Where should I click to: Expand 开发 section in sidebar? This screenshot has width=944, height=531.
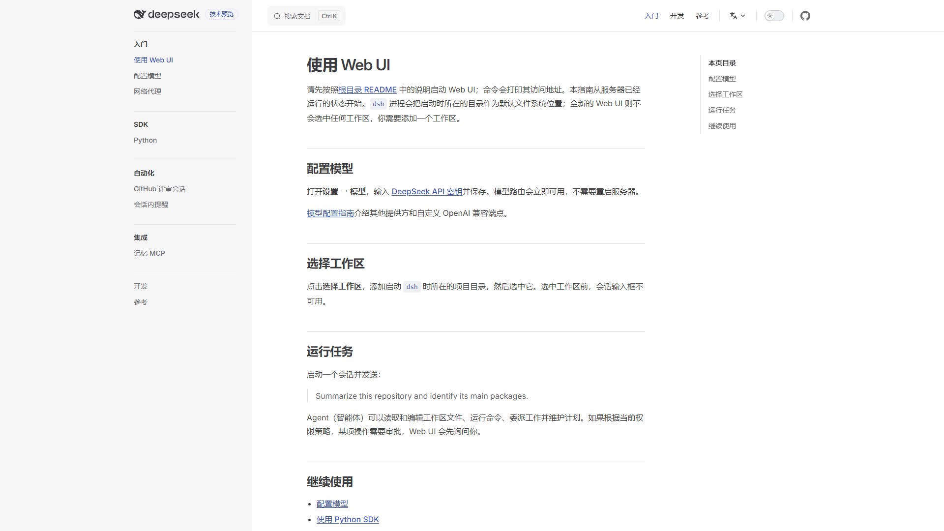[x=141, y=286]
